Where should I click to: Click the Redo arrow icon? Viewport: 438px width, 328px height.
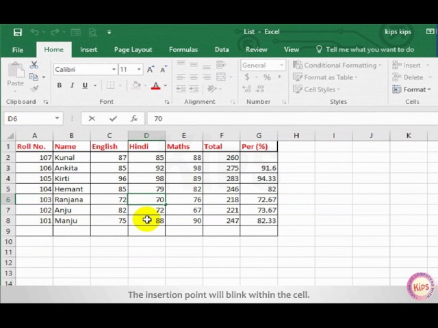(x=55, y=32)
